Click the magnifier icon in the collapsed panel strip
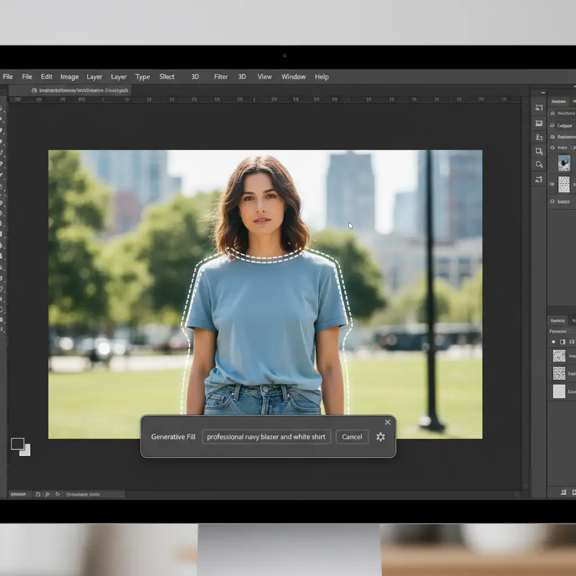 [539, 165]
